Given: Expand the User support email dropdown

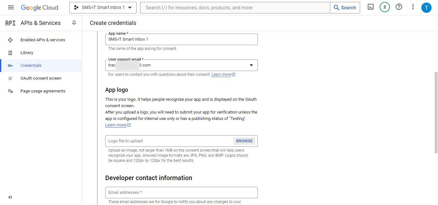Looking at the screenshot, I should (251, 65).
